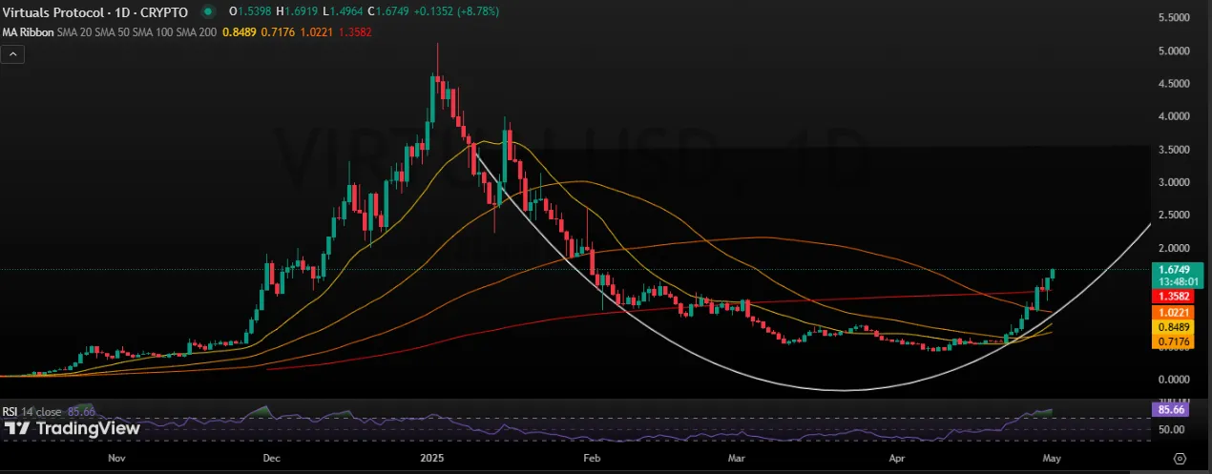This screenshot has height=474, width=1212.
Task: Click the RSI 14 close indicator label
Action: tap(33, 411)
